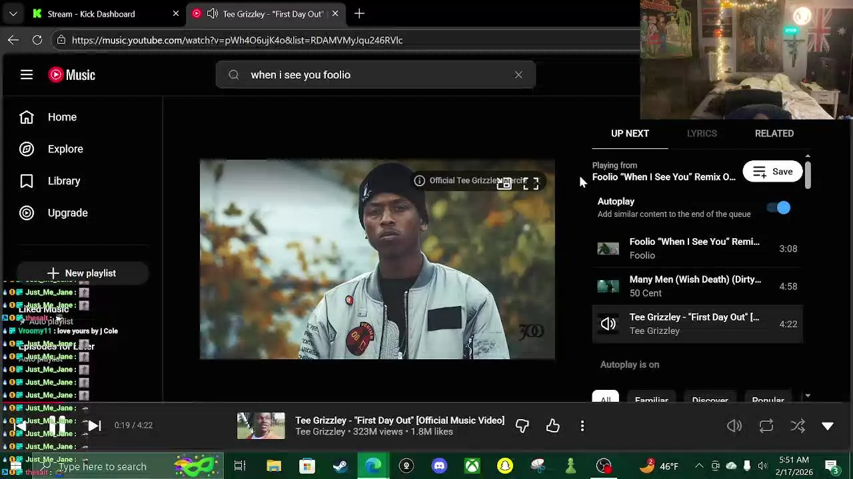Open Task View on the taskbar
This screenshot has height=479, width=853.
tap(240, 466)
